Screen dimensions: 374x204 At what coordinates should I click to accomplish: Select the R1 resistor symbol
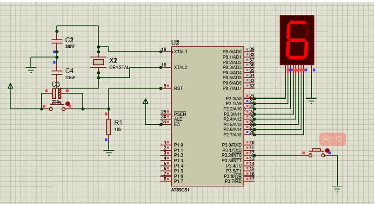tap(108, 127)
